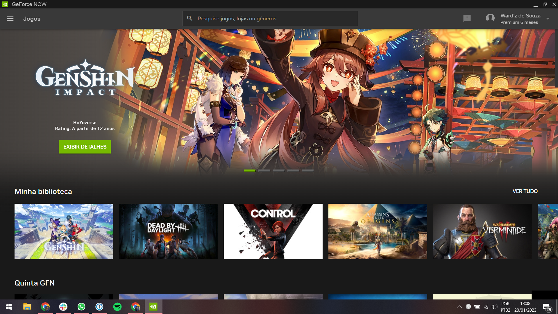Select the fourth carousel slide indicator
558x314 pixels.
(293, 171)
